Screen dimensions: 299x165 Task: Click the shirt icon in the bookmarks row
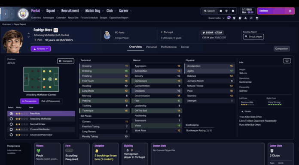coord(235,18)
